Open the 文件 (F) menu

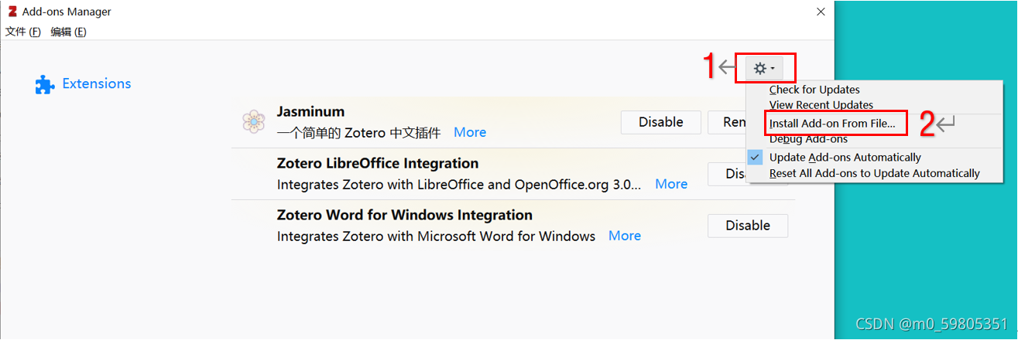(x=23, y=32)
